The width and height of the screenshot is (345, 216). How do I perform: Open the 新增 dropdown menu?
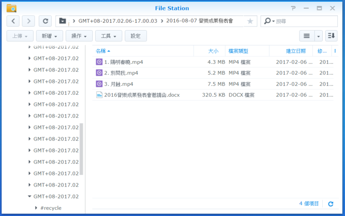click(50, 36)
